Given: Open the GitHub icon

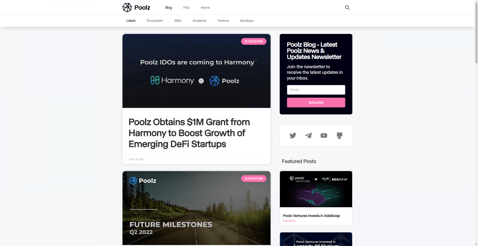Looking at the screenshot, I should coord(339,135).
